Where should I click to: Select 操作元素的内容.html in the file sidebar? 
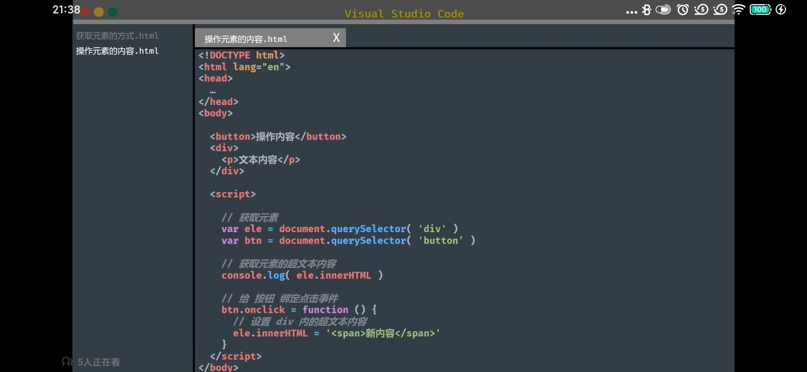click(117, 51)
